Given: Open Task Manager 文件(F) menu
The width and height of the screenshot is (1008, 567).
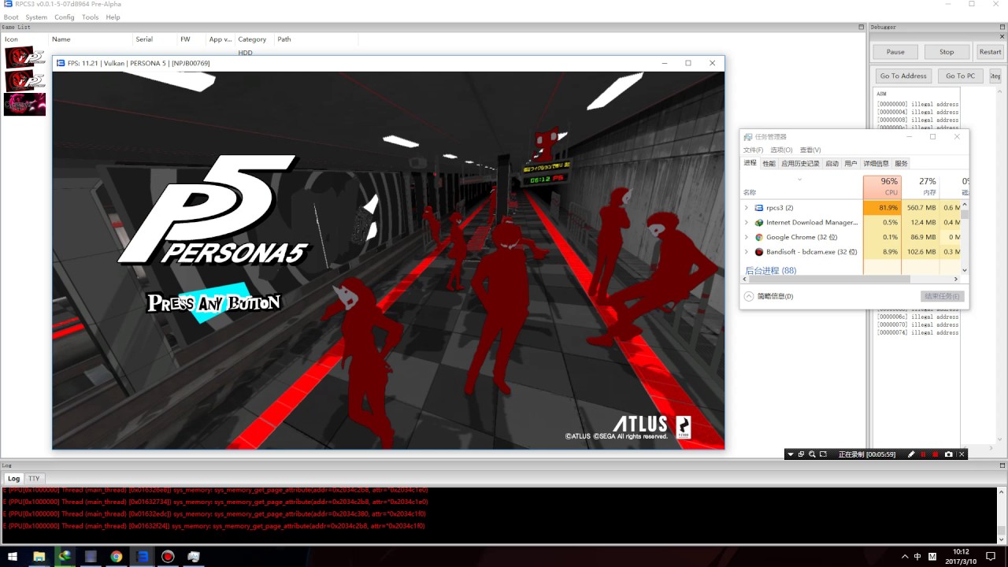Looking at the screenshot, I should click(753, 150).
